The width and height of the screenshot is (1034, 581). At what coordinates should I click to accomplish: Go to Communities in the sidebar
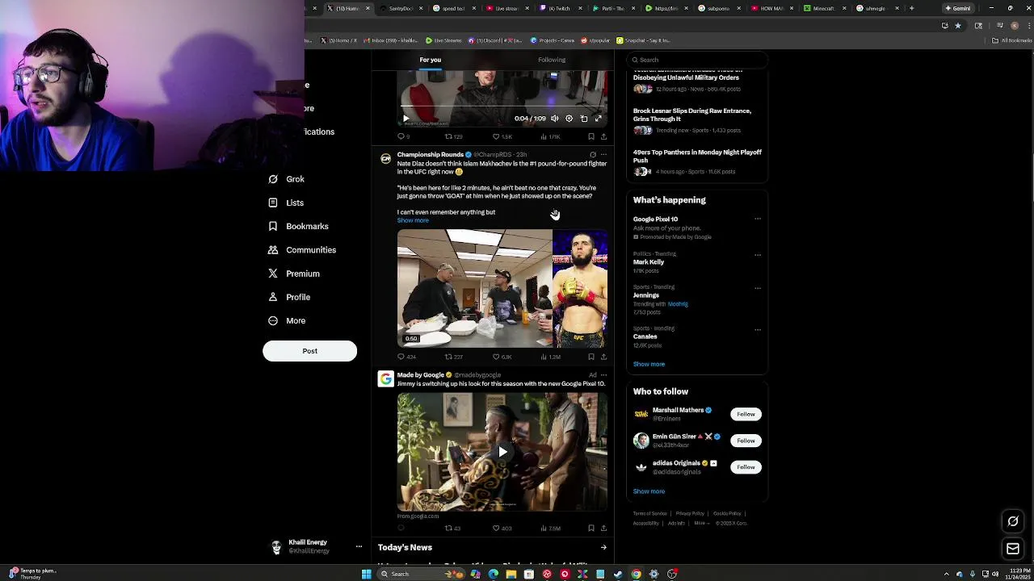301,250
